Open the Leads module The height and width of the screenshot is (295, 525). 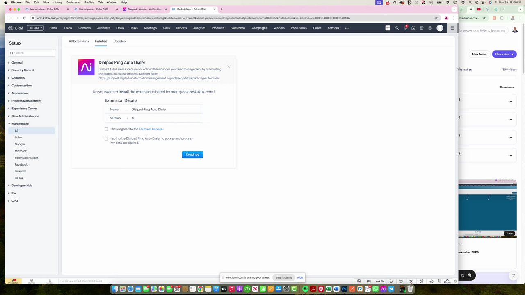68,28
